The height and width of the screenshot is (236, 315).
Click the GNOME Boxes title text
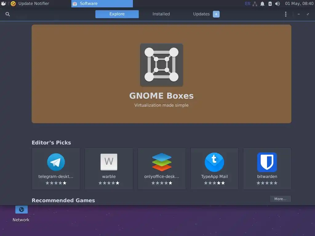161,96
